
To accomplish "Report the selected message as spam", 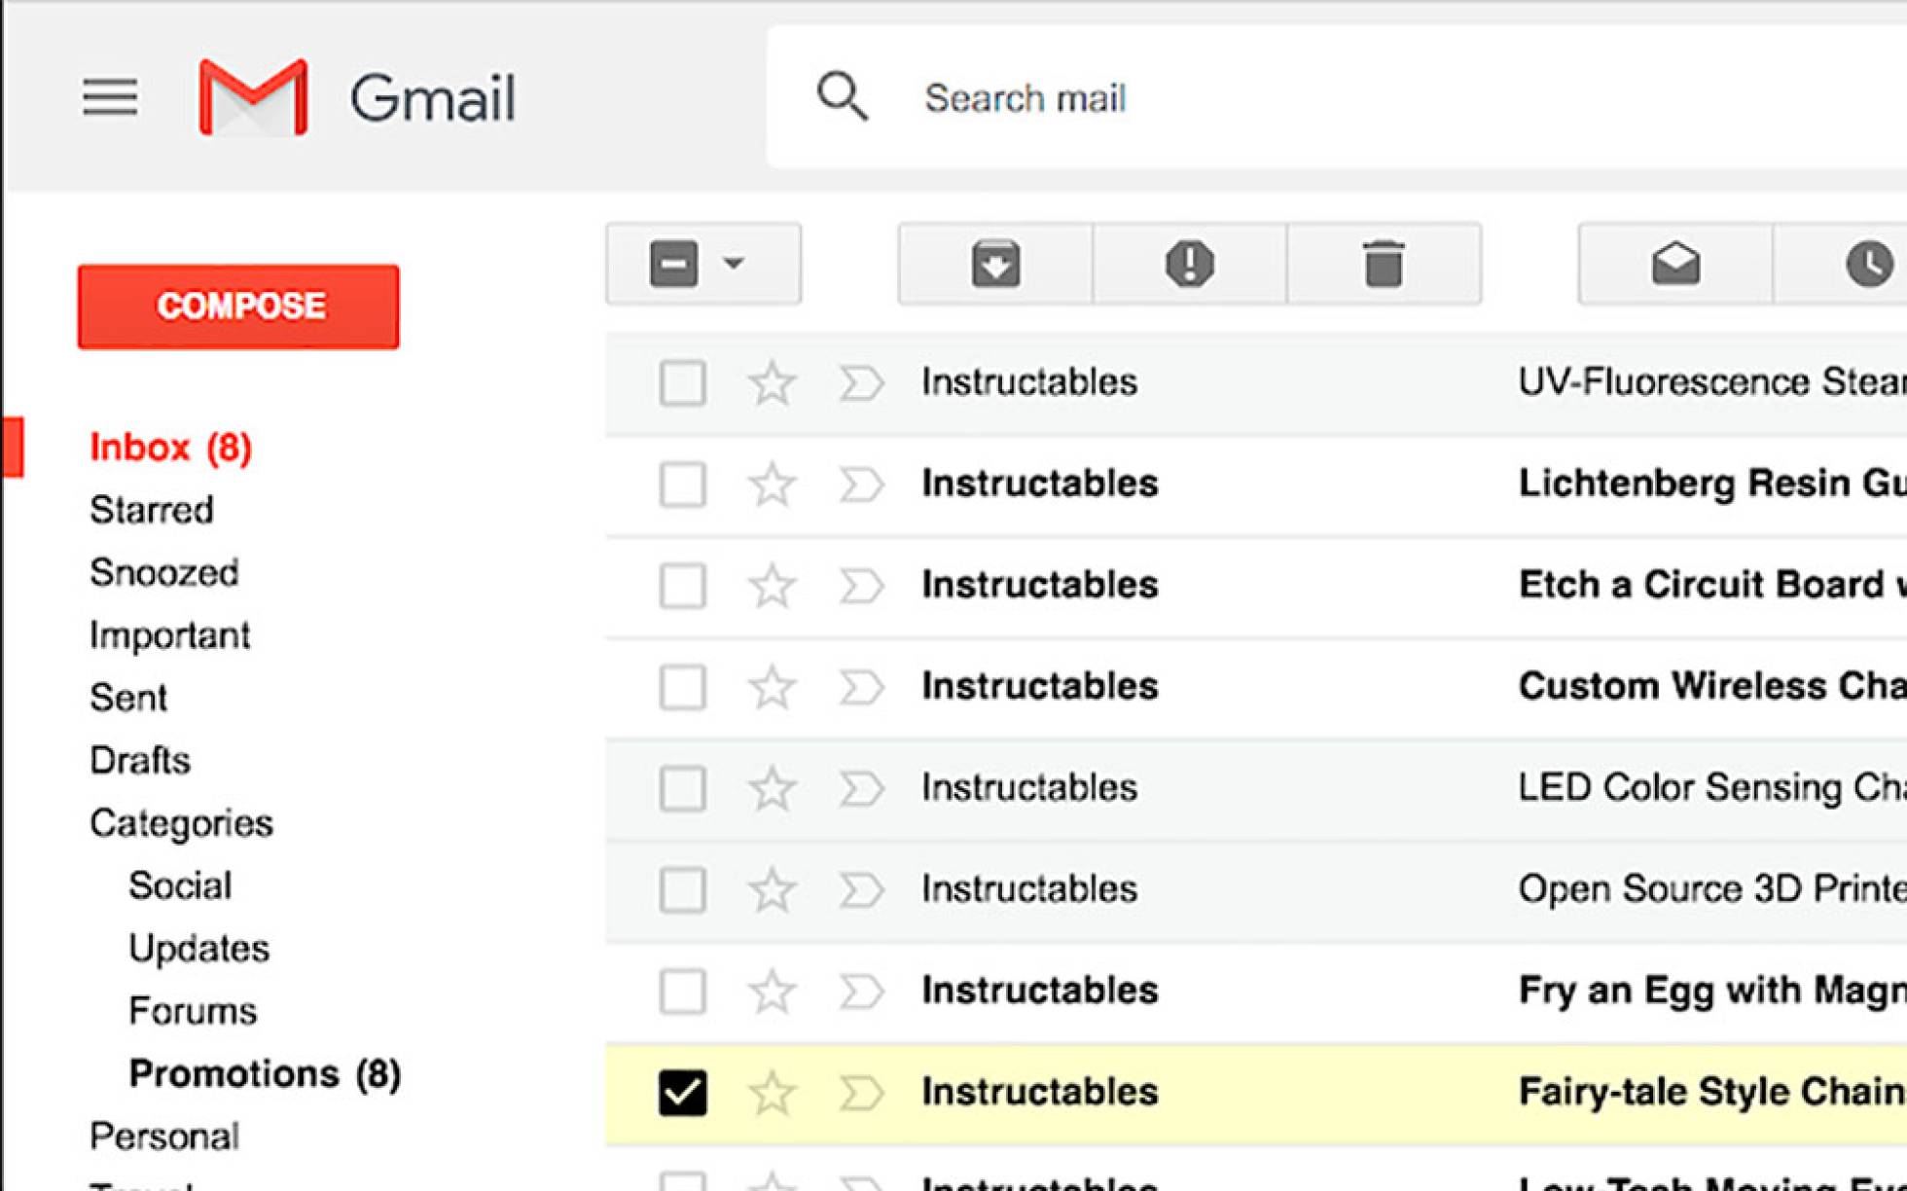I will tap(1189, 264).
